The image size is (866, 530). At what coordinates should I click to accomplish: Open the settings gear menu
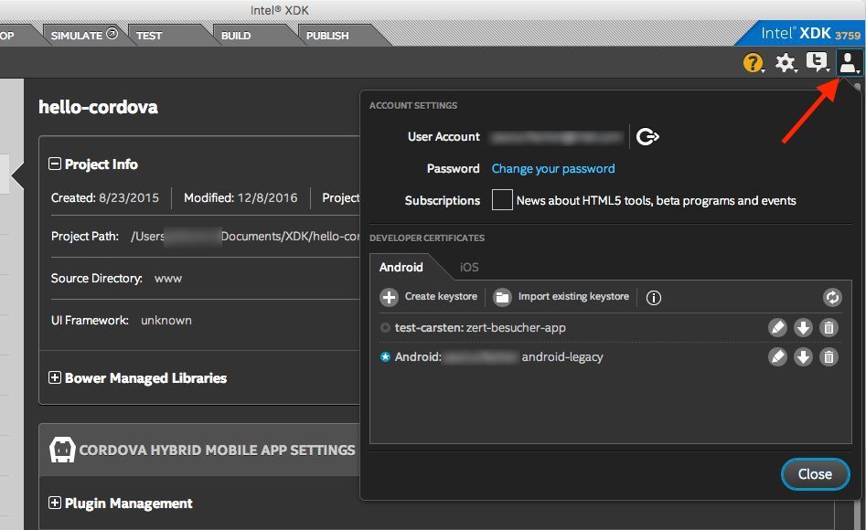click(x=785, y=63)
